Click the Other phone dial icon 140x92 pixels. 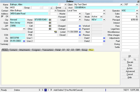tap(50, 29)
